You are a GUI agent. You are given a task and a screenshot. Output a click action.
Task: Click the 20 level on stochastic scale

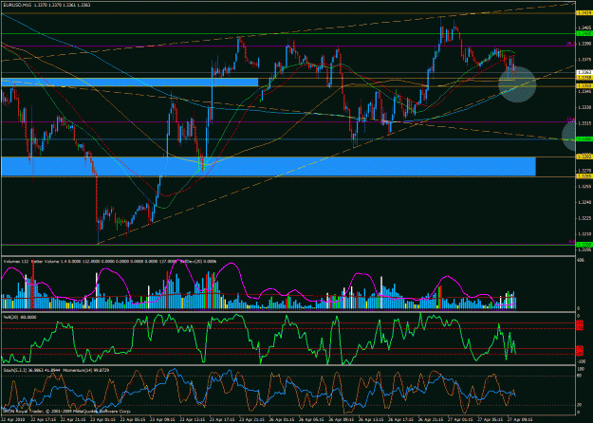[579, 405]
